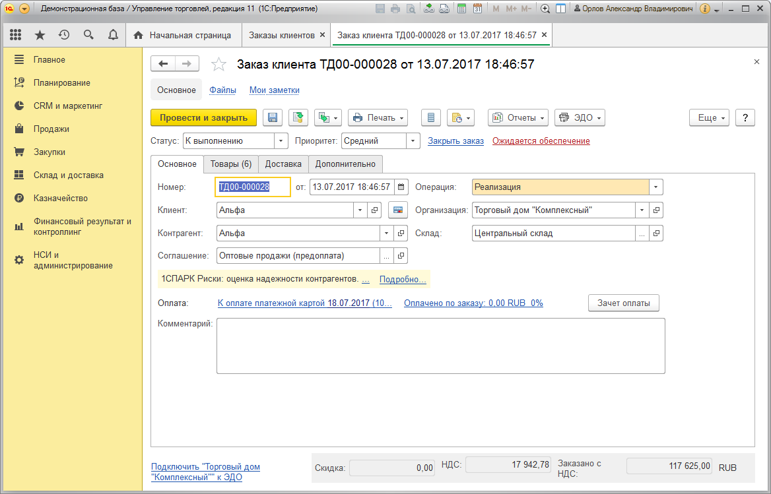Open the Отчеты dropdown menu

pos(518,118)
